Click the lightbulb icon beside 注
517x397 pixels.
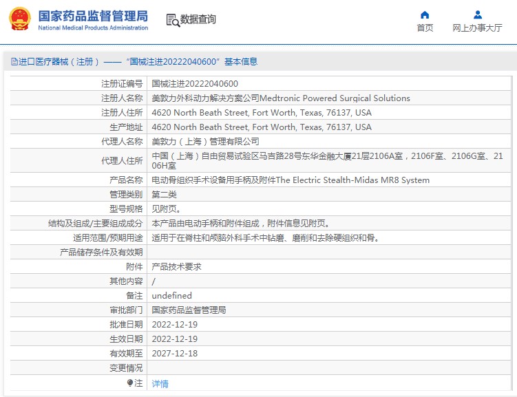click(x=130, y=383)
